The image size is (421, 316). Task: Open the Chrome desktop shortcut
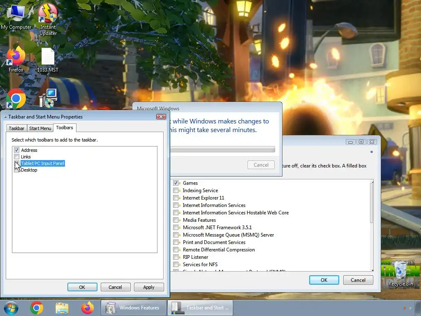(16, 98)
